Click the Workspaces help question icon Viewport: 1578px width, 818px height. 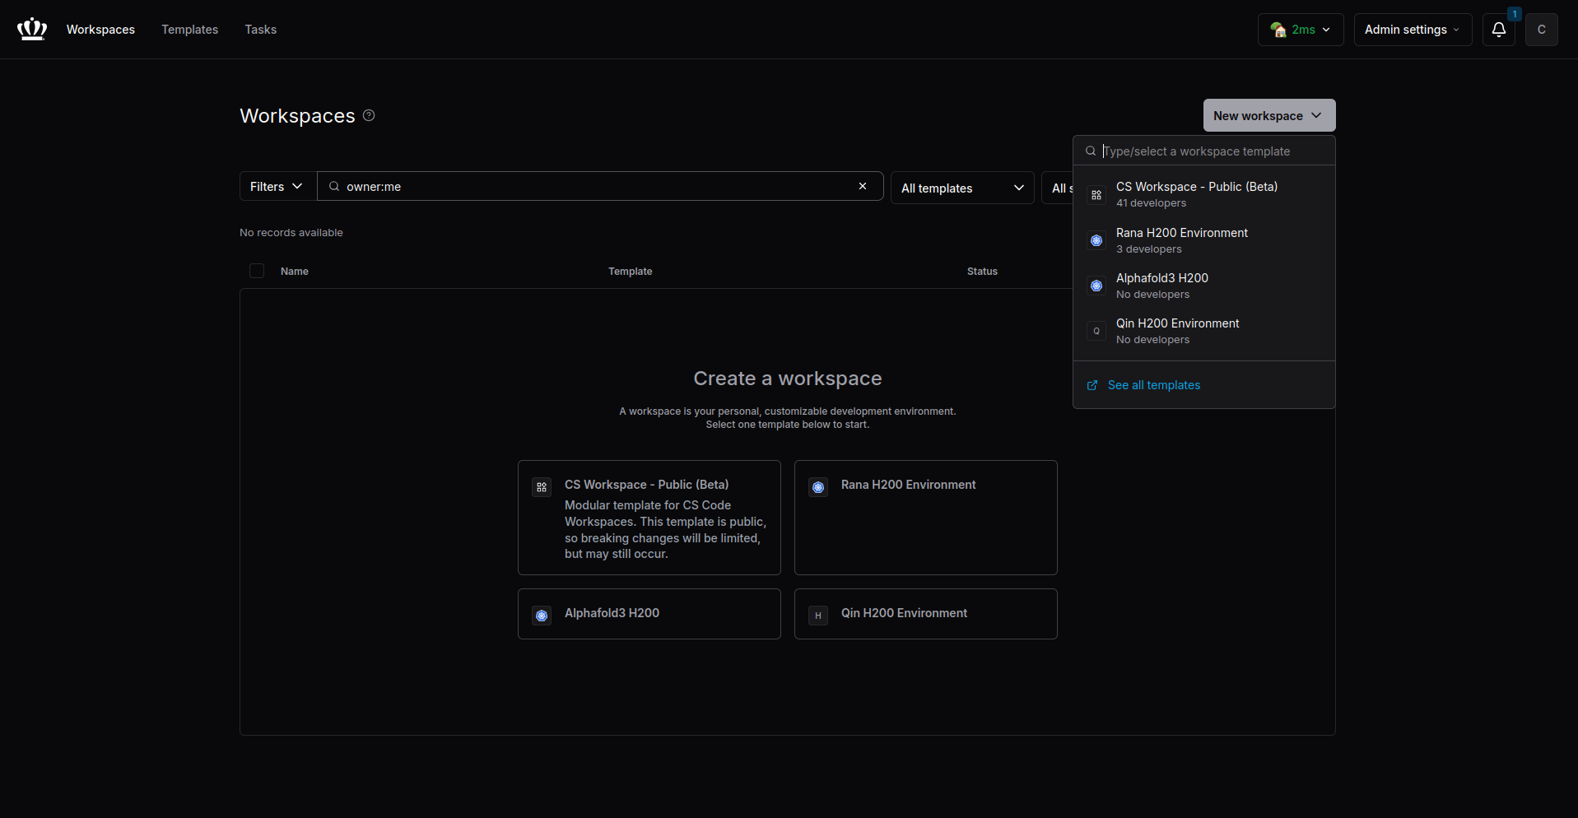(x=369, y=115)
